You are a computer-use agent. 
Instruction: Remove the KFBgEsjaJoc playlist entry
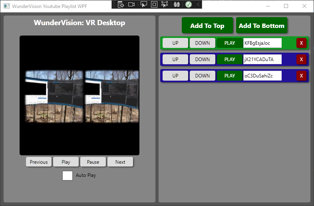point(301,43)
